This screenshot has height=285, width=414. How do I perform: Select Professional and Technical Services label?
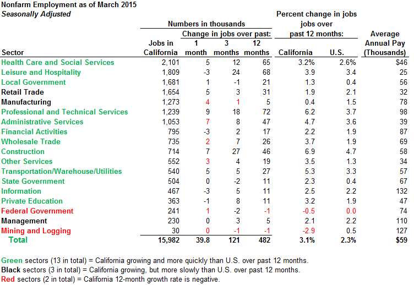point(65,112)
